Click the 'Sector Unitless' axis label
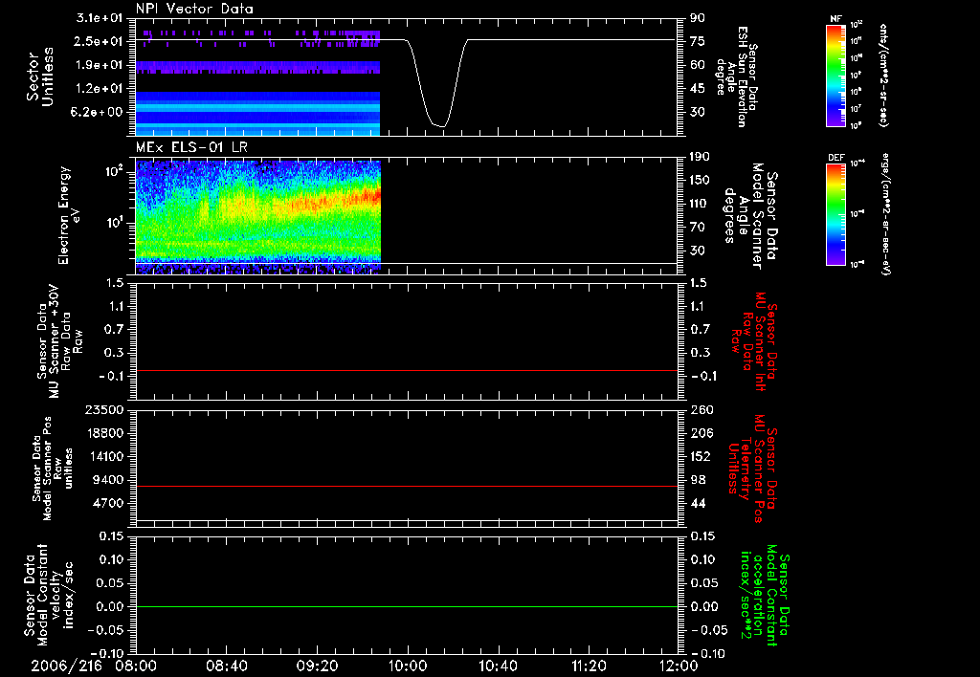Image resolution: width=980 pixels, height=677 pixels. point(40,76)
